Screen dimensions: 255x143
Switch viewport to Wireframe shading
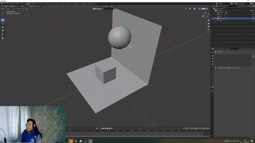coord(201,9)
